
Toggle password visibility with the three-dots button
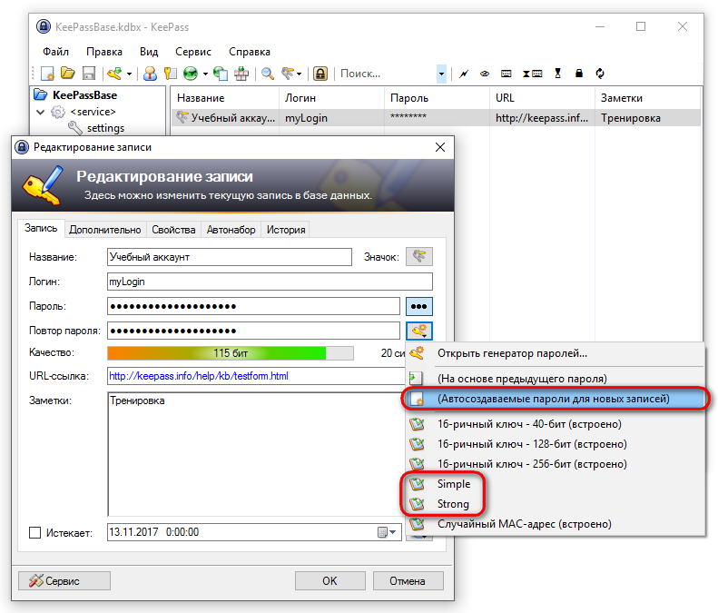[x=419, y=307]
